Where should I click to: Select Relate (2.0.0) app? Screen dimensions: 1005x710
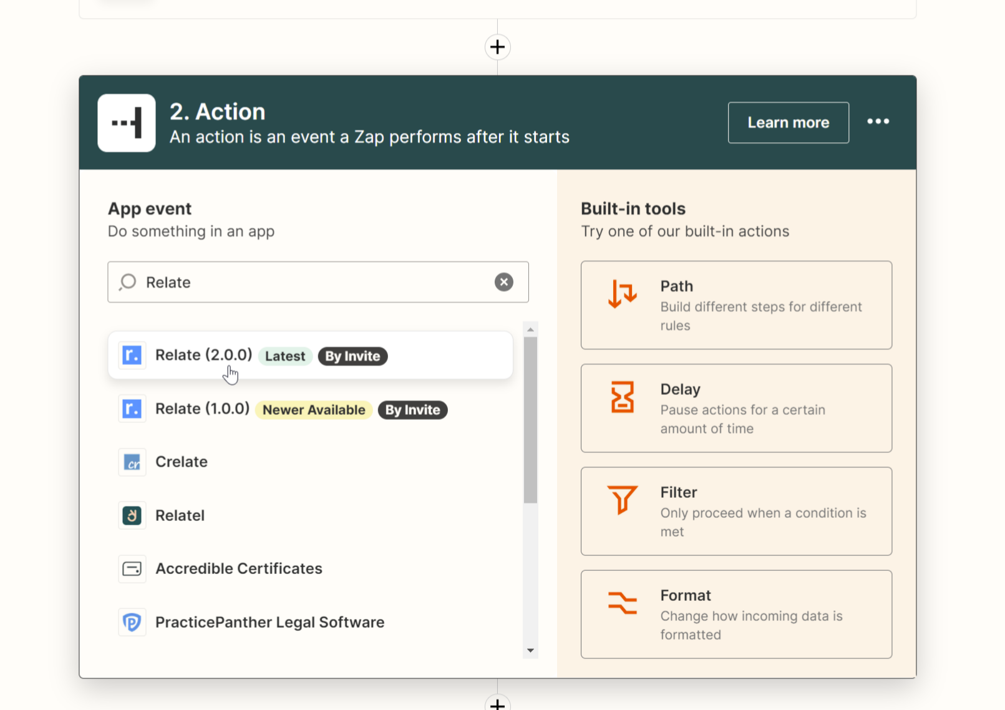(x=310, y=355)
